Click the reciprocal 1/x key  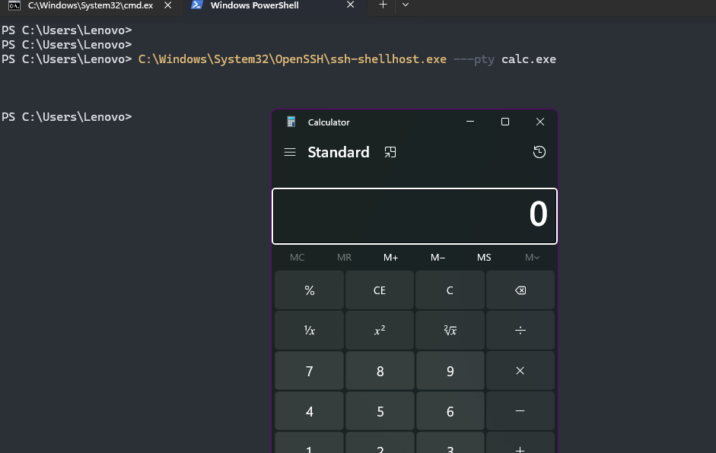[x=309, y=331]
